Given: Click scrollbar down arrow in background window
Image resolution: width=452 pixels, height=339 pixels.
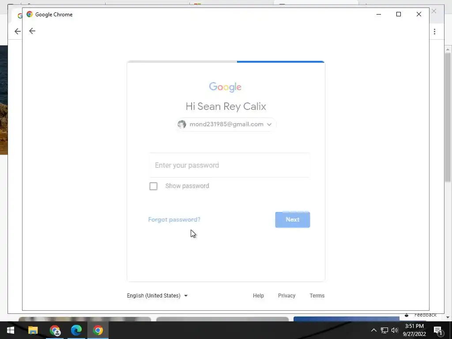Looking at the screenshot, I should pos(448,317).
